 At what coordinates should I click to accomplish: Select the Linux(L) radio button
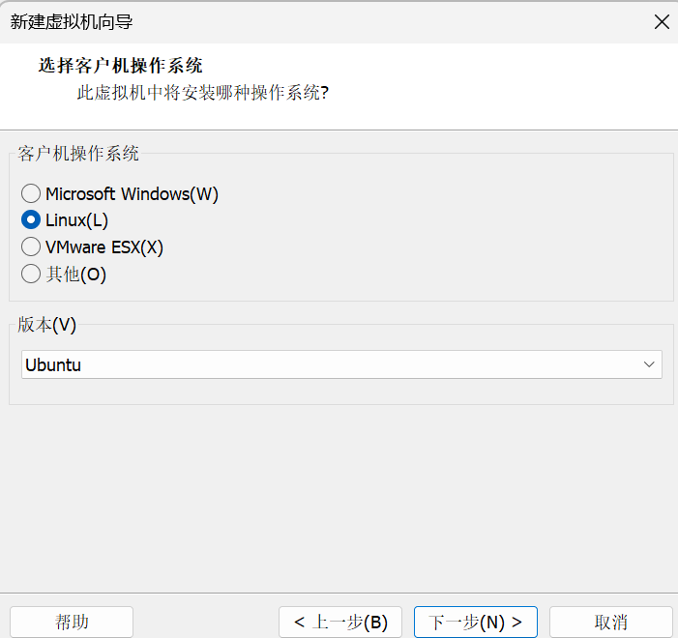point(31,220)
